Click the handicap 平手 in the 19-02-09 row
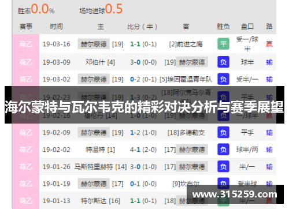Viewport: 289px width, 209px height. (x=247, y=133)
